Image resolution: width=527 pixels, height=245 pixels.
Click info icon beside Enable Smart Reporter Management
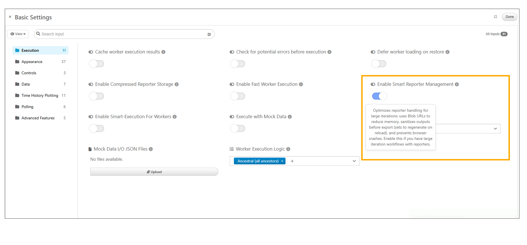click(457, 84)
